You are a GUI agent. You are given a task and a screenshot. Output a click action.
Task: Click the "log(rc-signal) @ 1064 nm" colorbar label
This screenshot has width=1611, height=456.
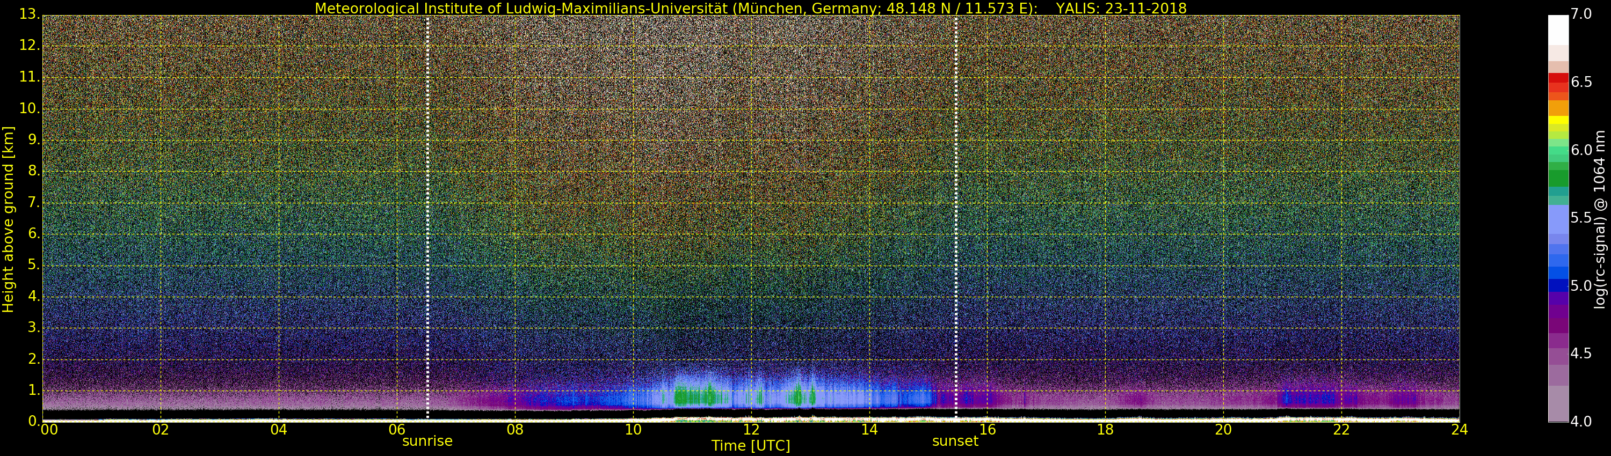1599,219
